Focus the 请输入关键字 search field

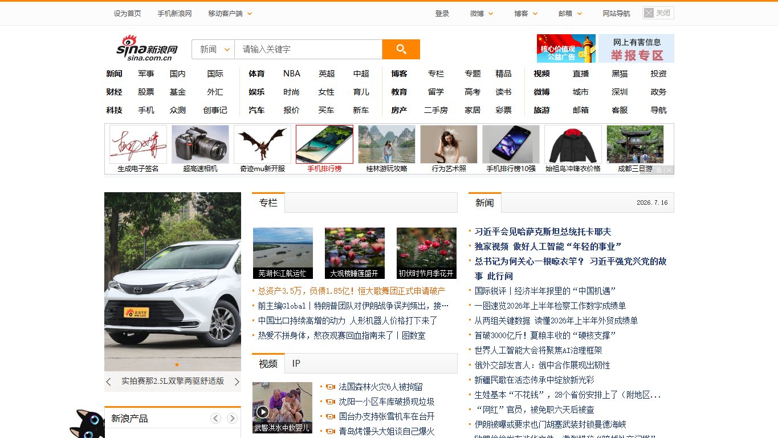coord(308,50)
